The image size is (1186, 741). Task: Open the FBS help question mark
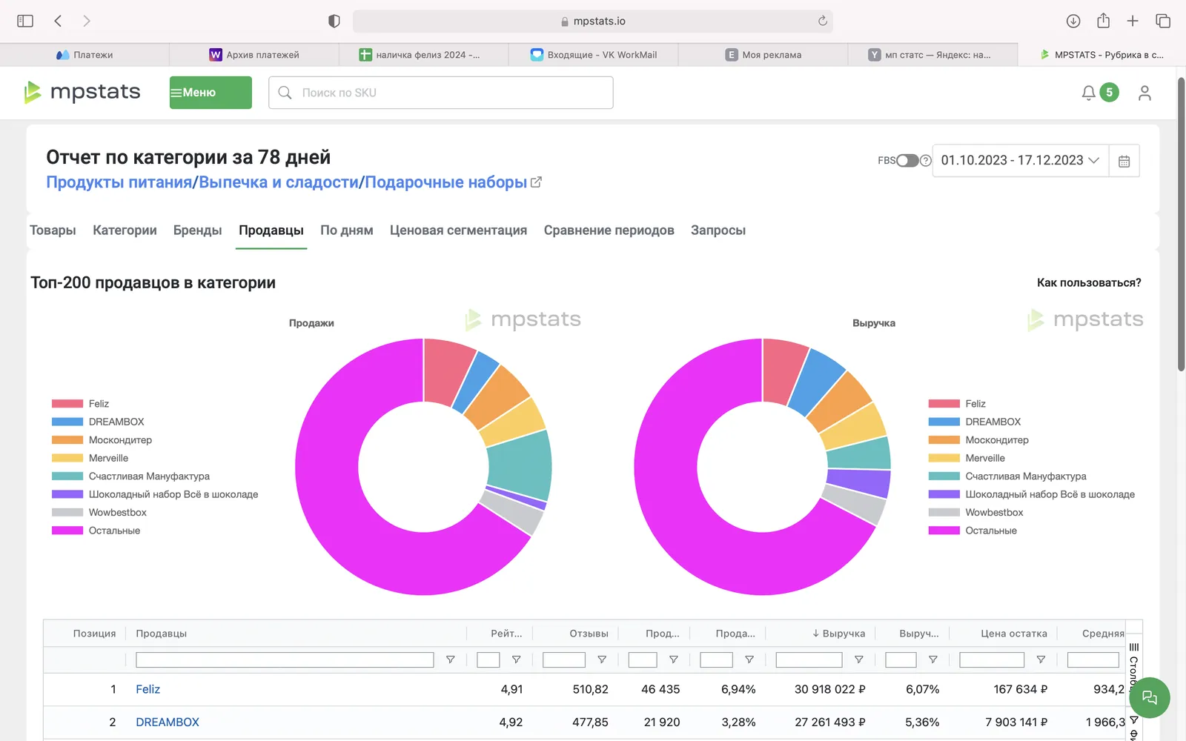(925, 161)
